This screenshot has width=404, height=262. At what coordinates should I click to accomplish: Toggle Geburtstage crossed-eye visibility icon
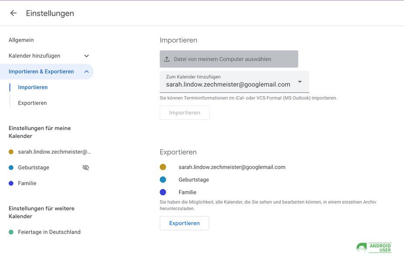pyautogui.click(x=86, y=168)
